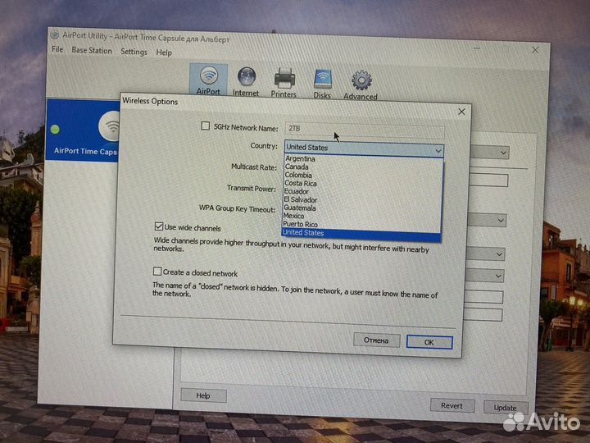Image resolution: width=590 pixels, height=443 pixels.
Task: Open the Help menu
Action: click(x=164, y=53)
